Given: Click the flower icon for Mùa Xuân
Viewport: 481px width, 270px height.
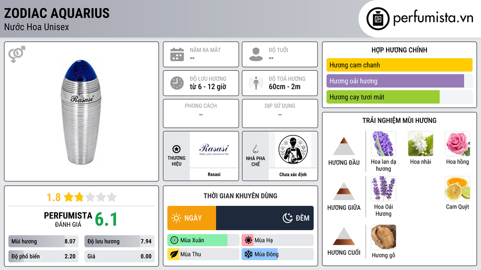Looking at the screenshot, I should click(174, 240).
